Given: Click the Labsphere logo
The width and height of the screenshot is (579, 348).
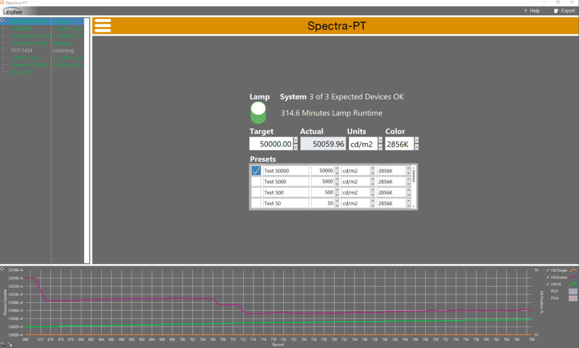Looking at the screenshot, I should pos(12,11).
